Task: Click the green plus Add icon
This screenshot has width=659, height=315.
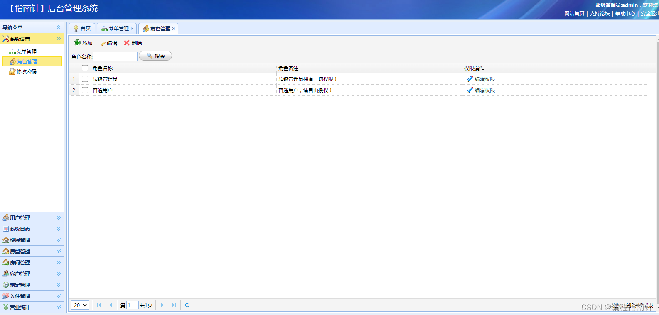Action: [77, 43]
